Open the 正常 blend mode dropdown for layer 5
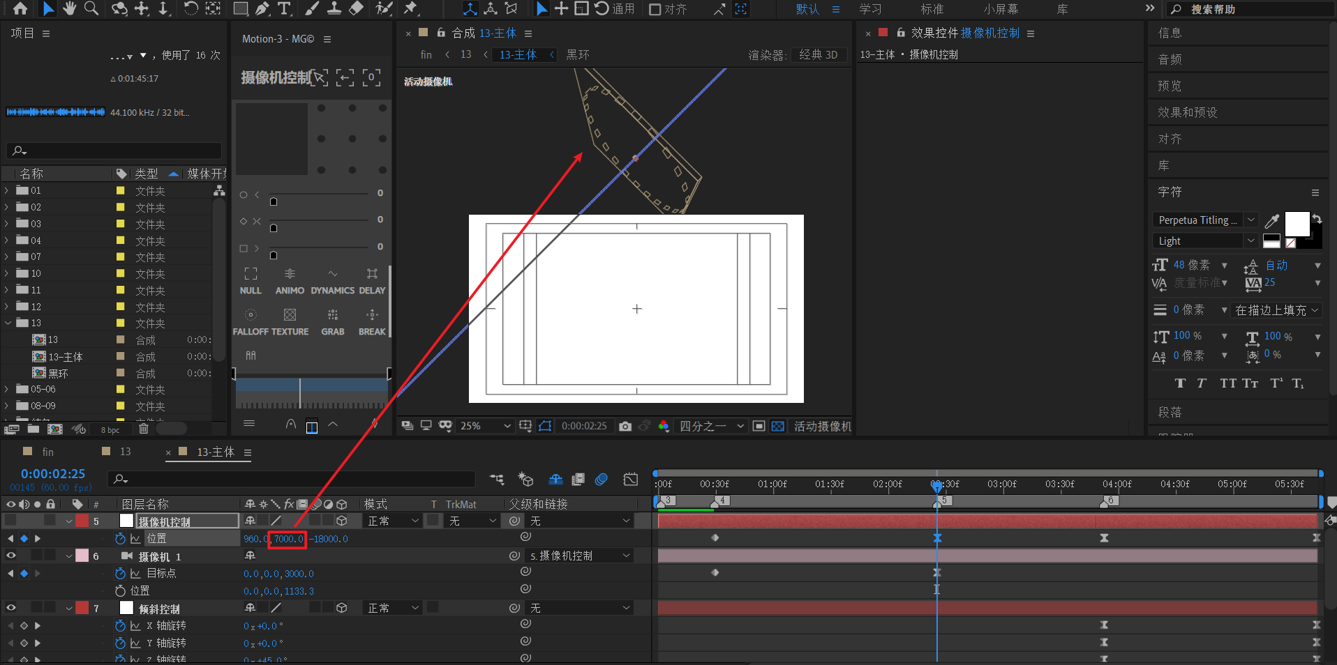1337x665 pixels. coord(392,521)
